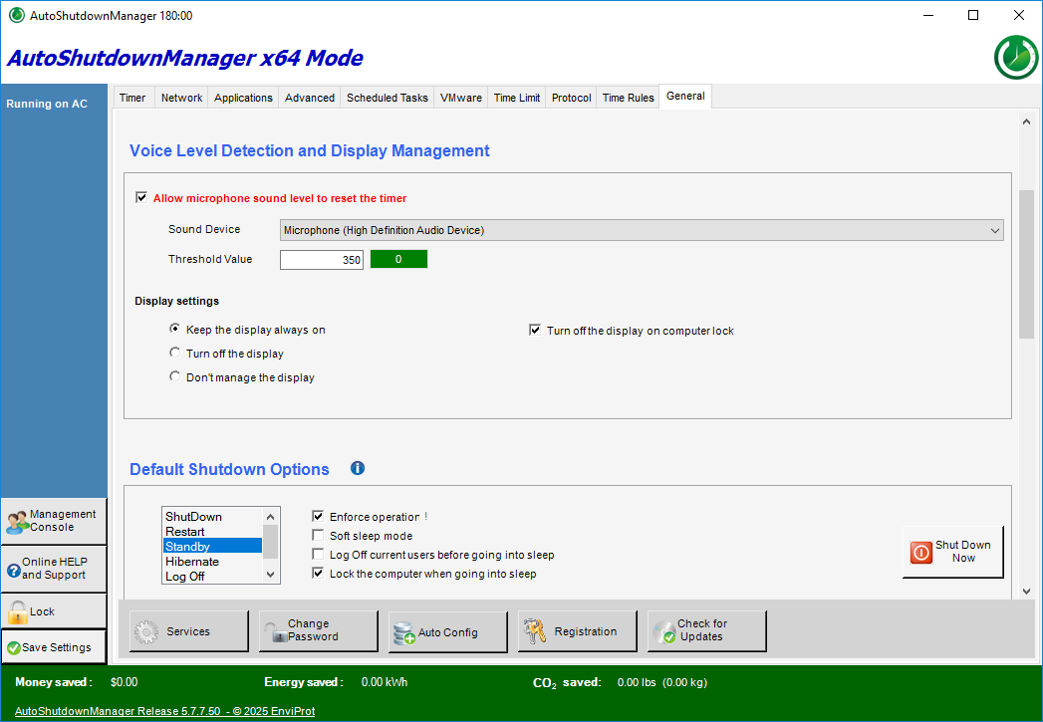
Task: Click the Check for Updates disc icon
Action: pyautogui.click(x=663, y=631)
